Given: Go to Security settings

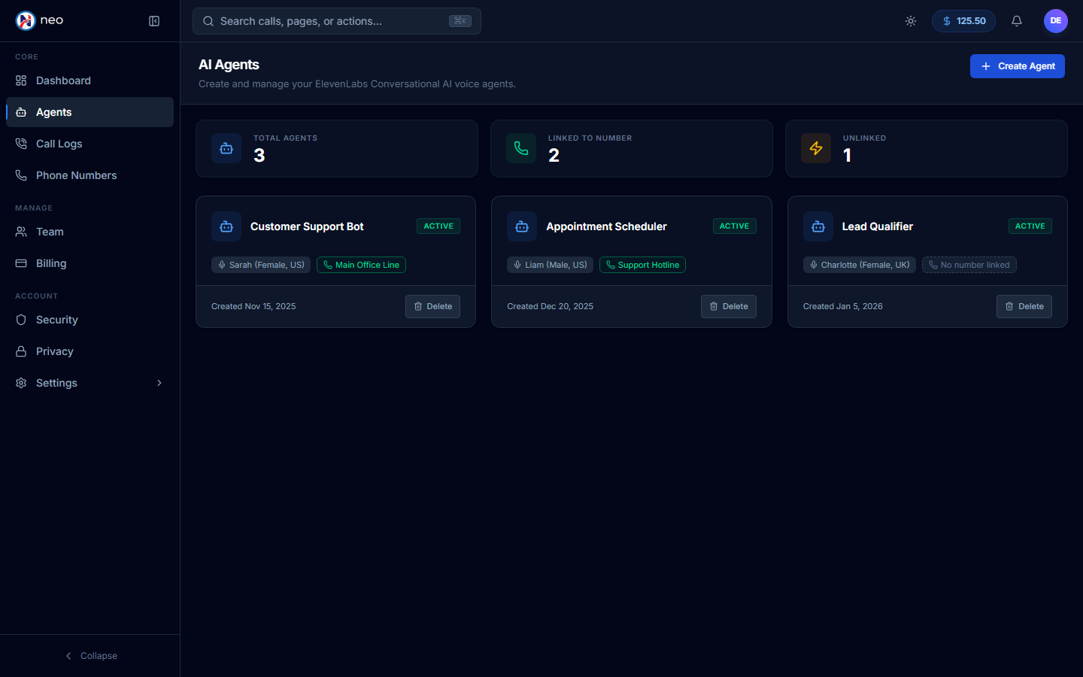Looking at the screenshot, I should pyautogui.click(x=89, y=320).
